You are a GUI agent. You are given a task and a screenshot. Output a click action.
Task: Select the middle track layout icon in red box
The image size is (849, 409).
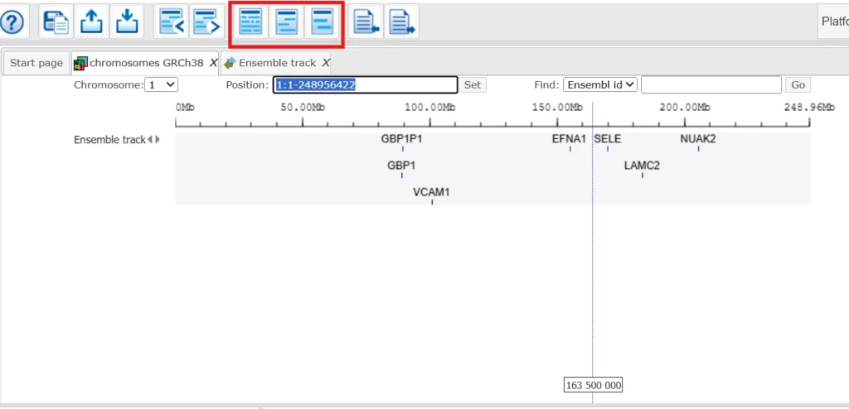pos(286,22)
